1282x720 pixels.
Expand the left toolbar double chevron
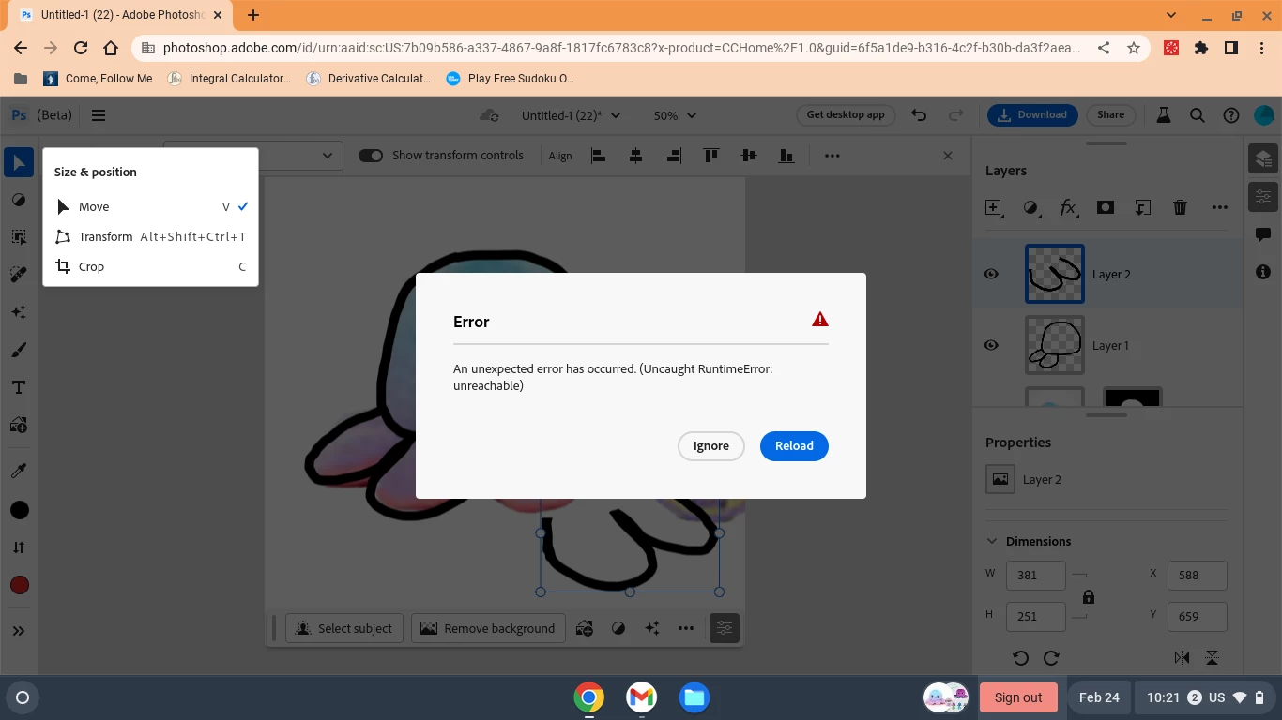[19, 631]
